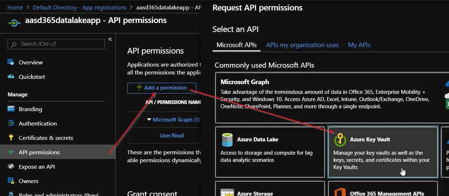Viewport: 449px width, 196px height.
Task: Click the API permissions sidebar icon
Action: pos(11,152)
